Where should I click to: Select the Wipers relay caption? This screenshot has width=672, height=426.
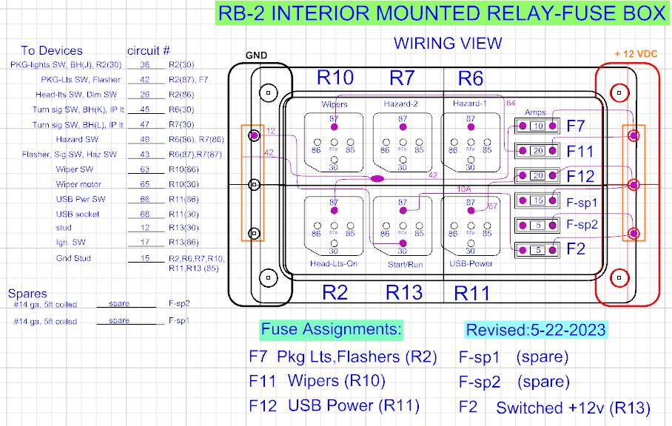[x=335, y=104]
